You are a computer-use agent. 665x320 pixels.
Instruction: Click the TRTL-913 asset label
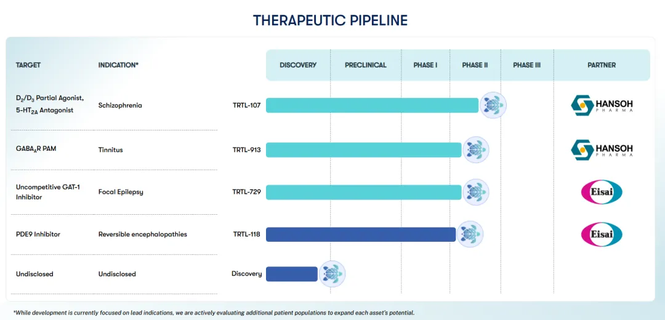pyautogui.click(x=246, y=150)
